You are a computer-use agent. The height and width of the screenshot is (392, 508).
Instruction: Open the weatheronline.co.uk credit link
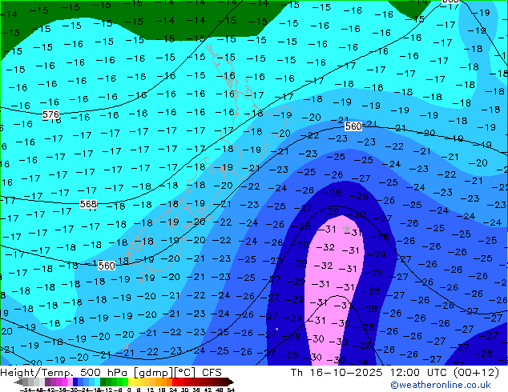441,385
